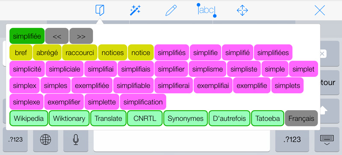Tap the right .?123 key
Screen dimensions: 342x155
pyautogui.click(x=292, y=140)
